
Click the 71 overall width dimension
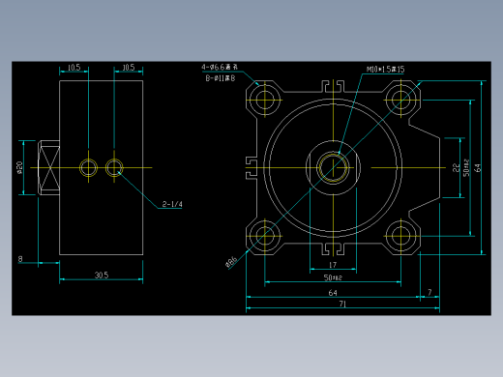point(342,304)
